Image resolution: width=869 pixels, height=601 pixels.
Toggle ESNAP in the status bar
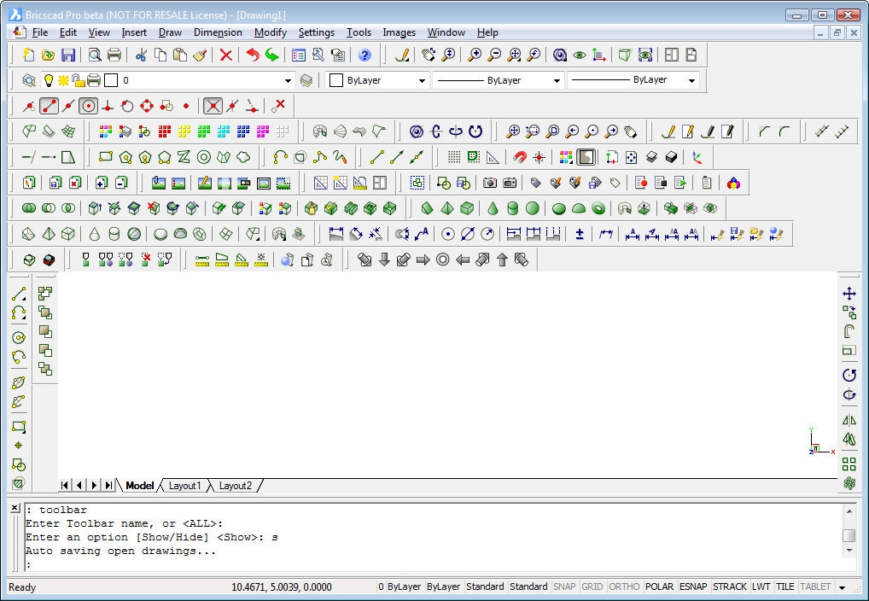[693, 586]
